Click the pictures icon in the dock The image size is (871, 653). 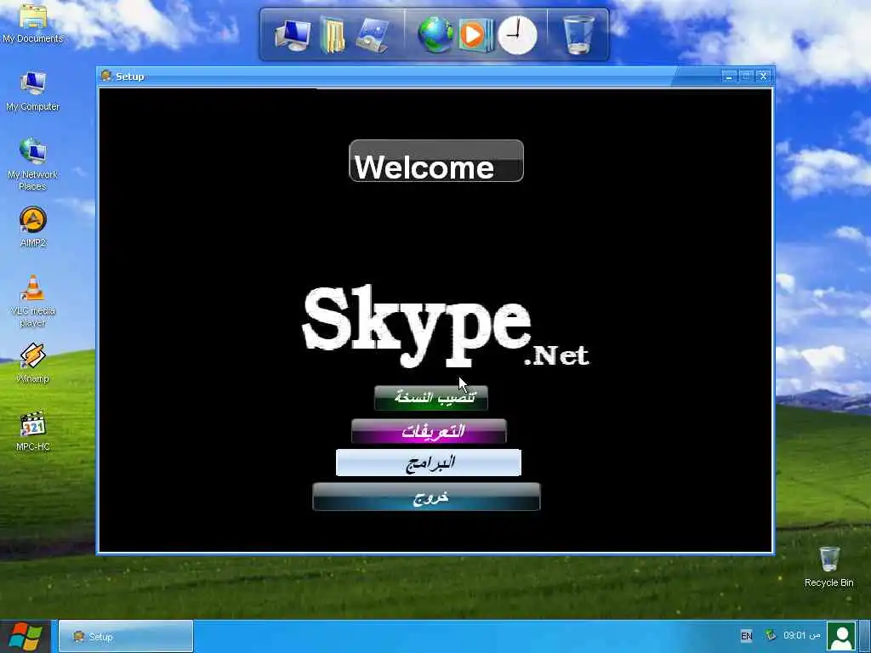coord(373,35)
